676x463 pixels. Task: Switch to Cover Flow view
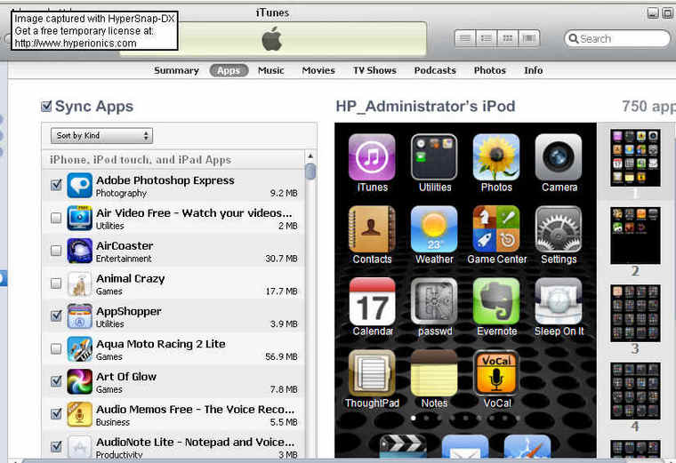[529, 39]
